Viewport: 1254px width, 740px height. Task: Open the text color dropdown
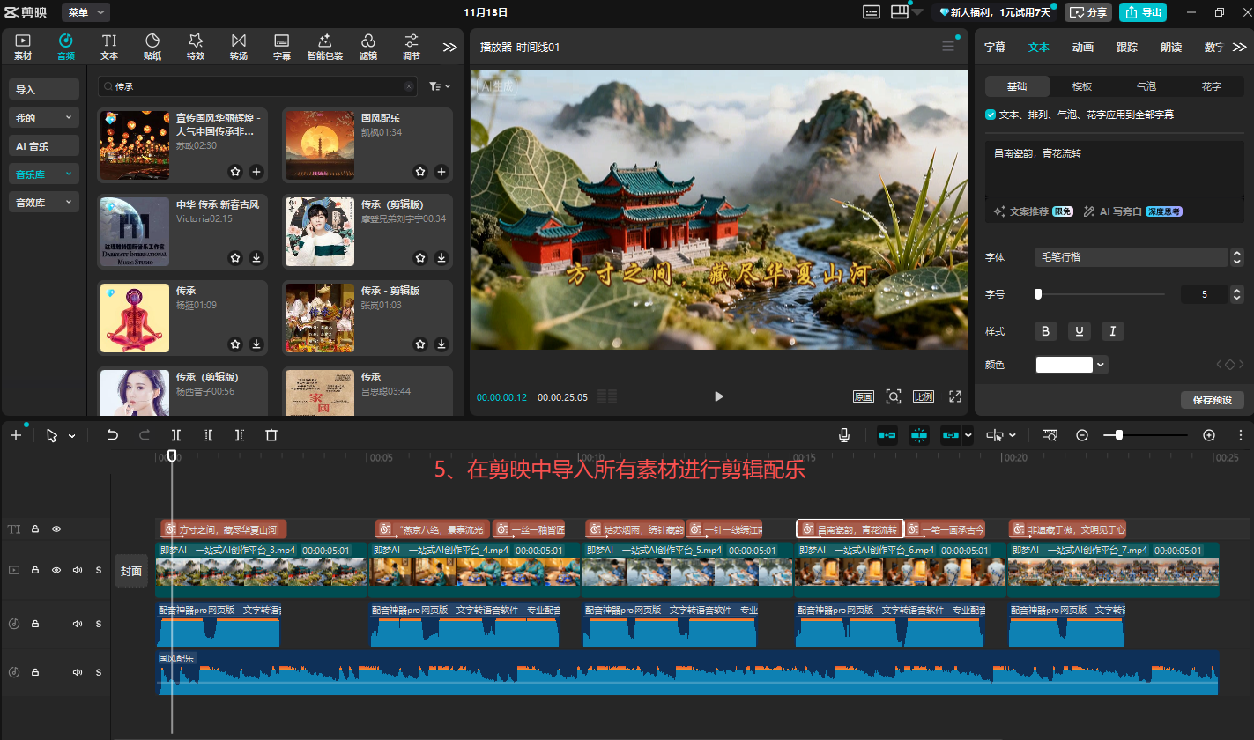tap(1100, 364)
